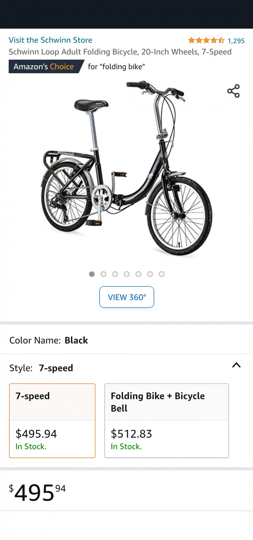Screen dimensions: 253x540
Task: Go to the sixth image dot
Action: point(150,274)
